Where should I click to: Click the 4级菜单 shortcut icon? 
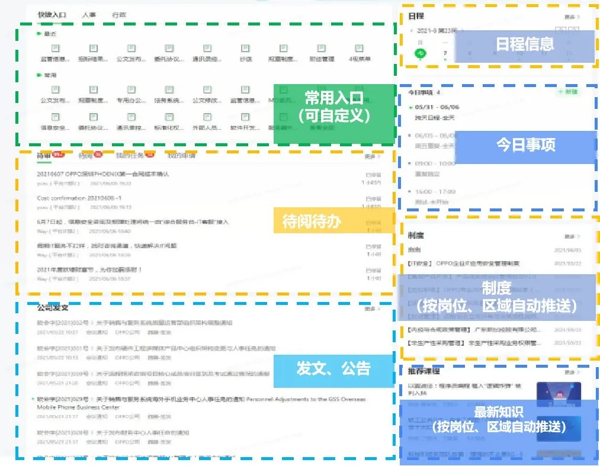coord(359,49)
